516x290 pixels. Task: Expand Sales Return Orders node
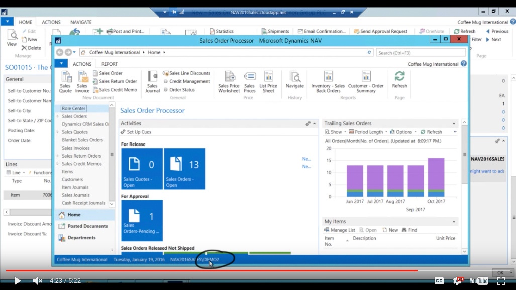[58, 156]
